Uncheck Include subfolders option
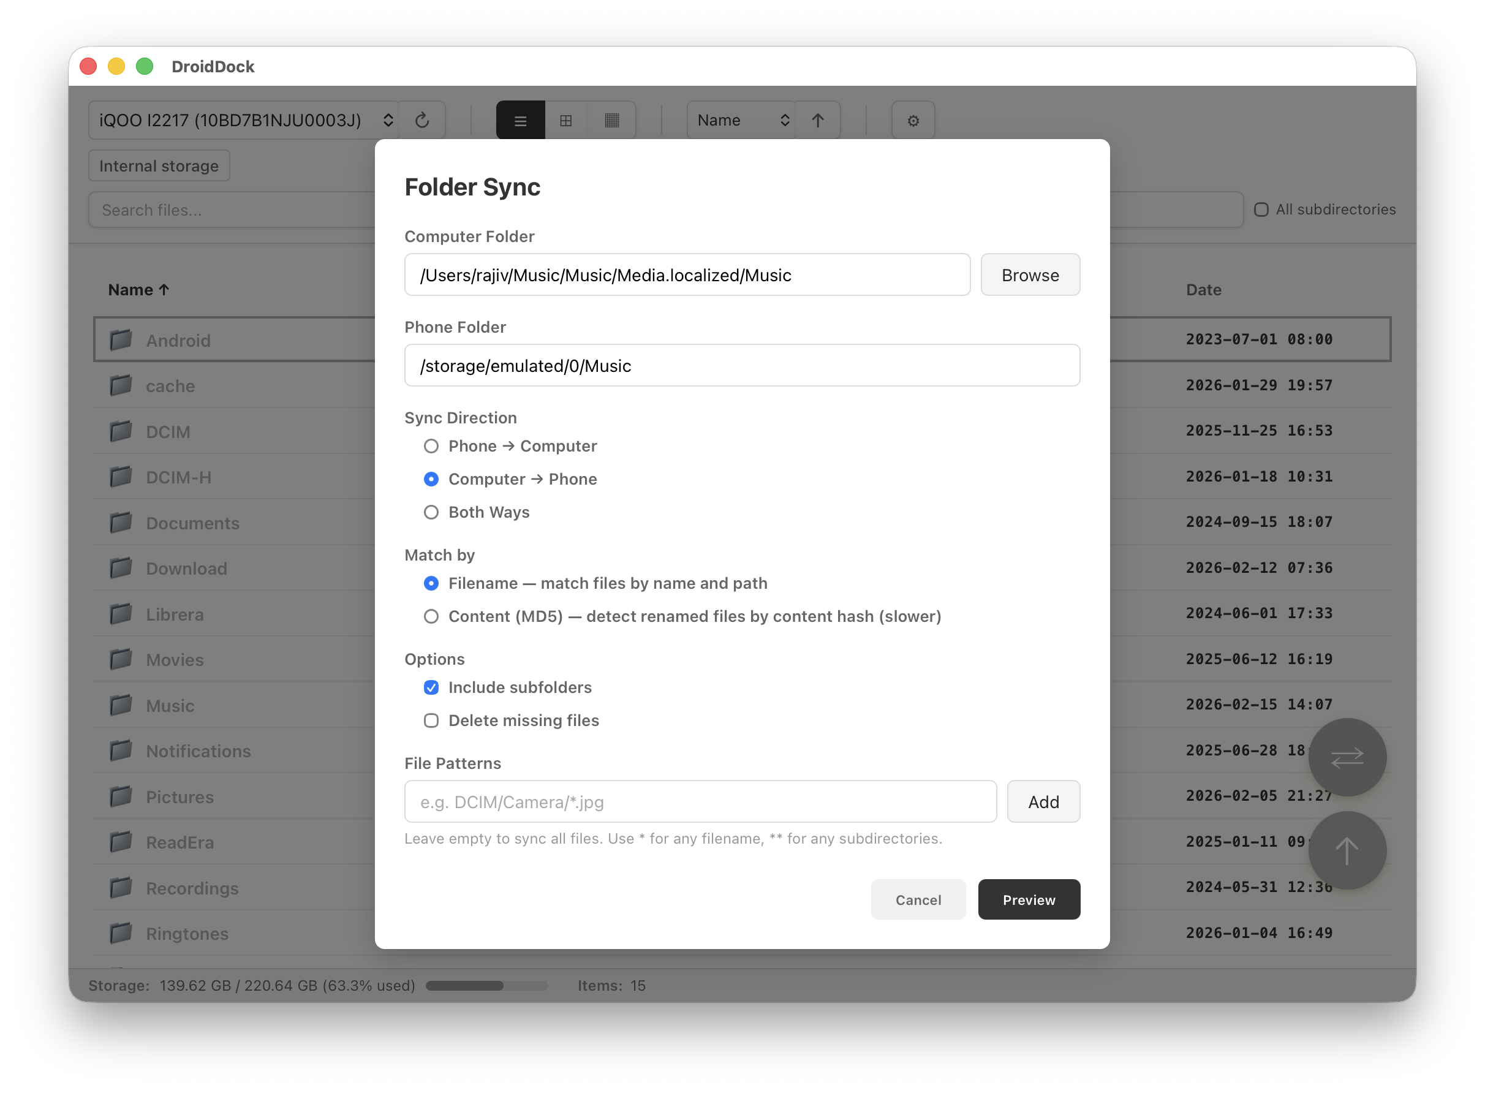The height and width of the screenshot is (1093, 1485). pos(431,687)
